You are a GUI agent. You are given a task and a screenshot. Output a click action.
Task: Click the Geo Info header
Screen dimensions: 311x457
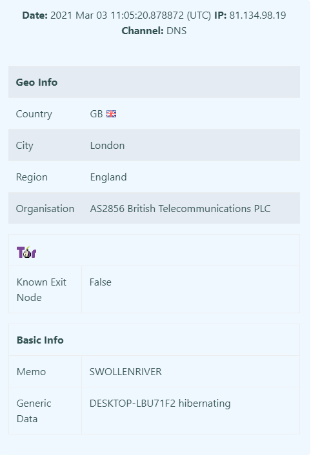point(37,83)
